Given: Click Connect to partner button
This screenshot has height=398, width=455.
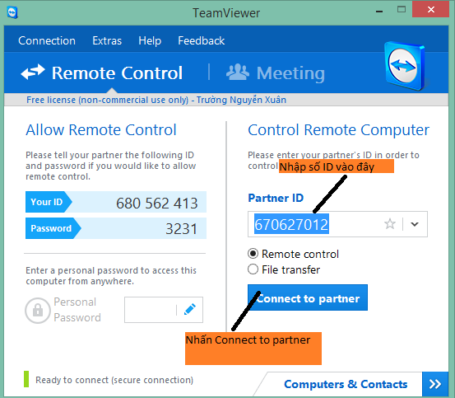Looking at the screenshot, I should pyautogui.click(x=308, y=297).
